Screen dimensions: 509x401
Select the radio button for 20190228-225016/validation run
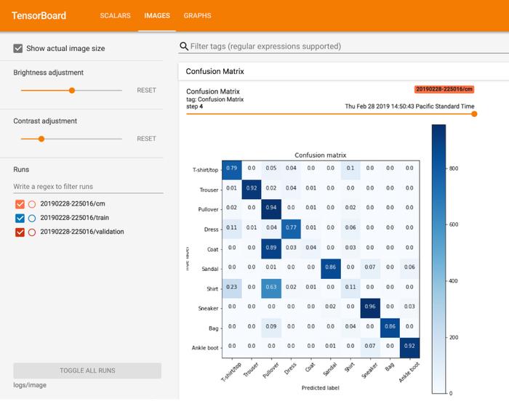click(32, 232)
